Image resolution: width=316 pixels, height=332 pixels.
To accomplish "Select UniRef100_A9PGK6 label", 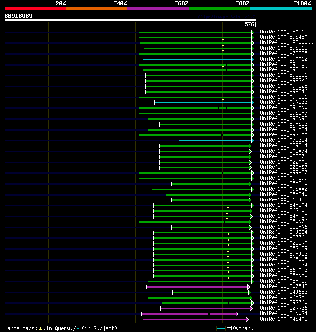I will pos(283,80).
